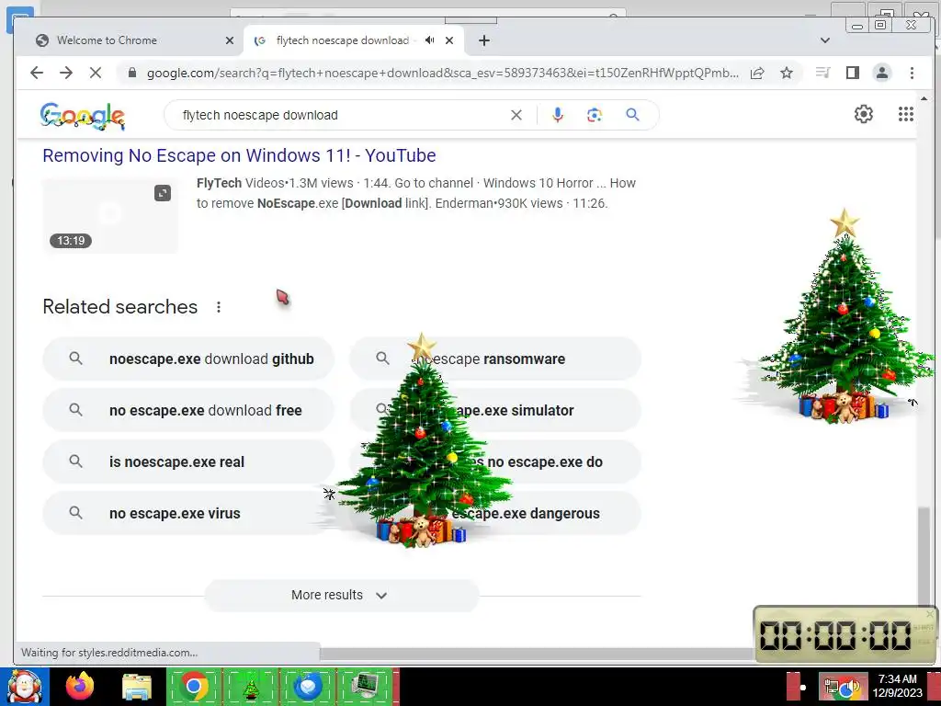Open the blue bird app in taskbar

(308, 687)
